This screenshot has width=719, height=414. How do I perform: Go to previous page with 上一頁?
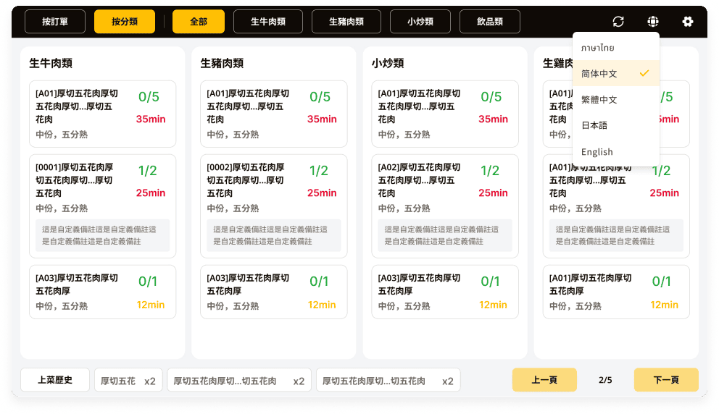point(544,380)
